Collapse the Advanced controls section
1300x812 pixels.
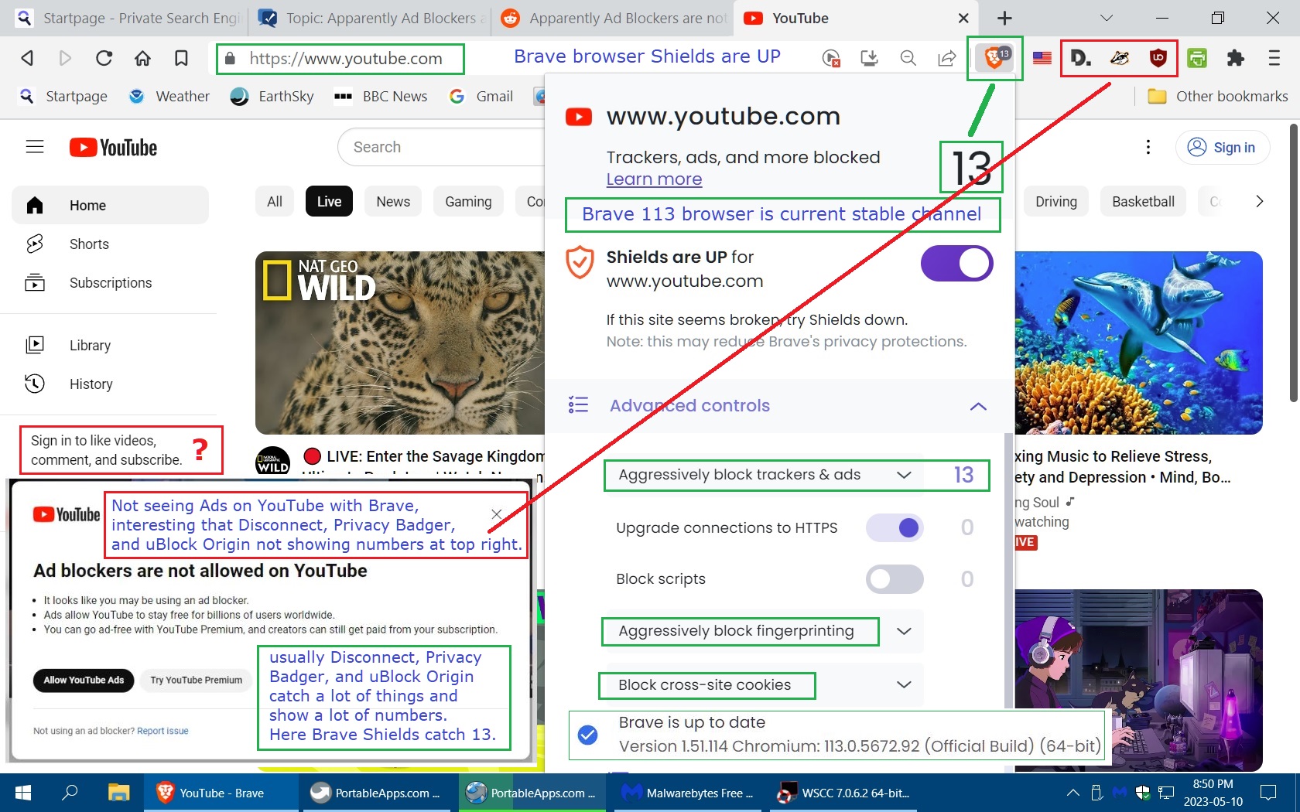point(978,406)
